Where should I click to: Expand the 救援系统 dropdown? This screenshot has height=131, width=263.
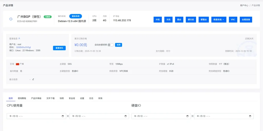pos(219,19)
